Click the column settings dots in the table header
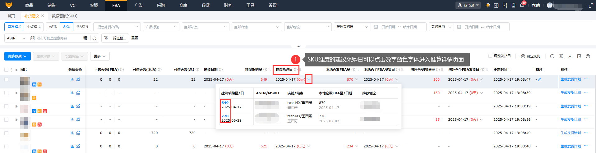 point(12,70)
